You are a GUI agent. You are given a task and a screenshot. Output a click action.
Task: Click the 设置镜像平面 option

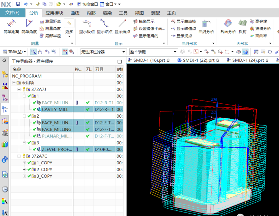coord(149,29)
